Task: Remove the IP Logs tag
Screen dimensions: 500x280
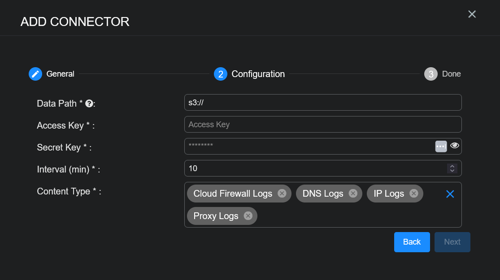Action: point(413,193)
